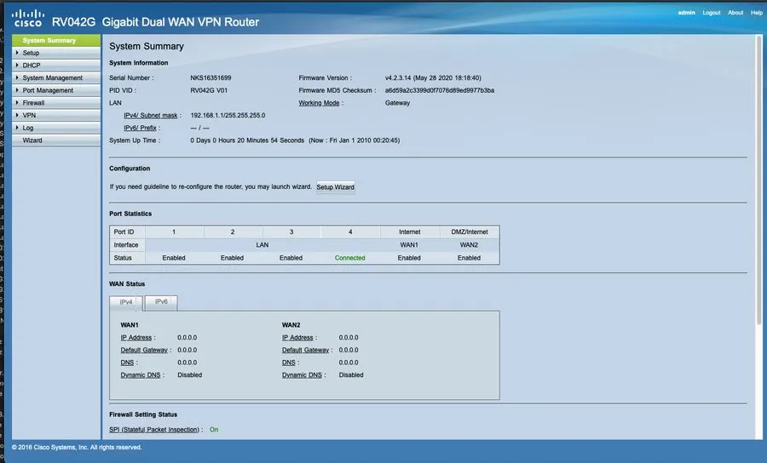This screenshot has width=767, height=463.
Task: Click the system up time value
Action: (295, 140)
